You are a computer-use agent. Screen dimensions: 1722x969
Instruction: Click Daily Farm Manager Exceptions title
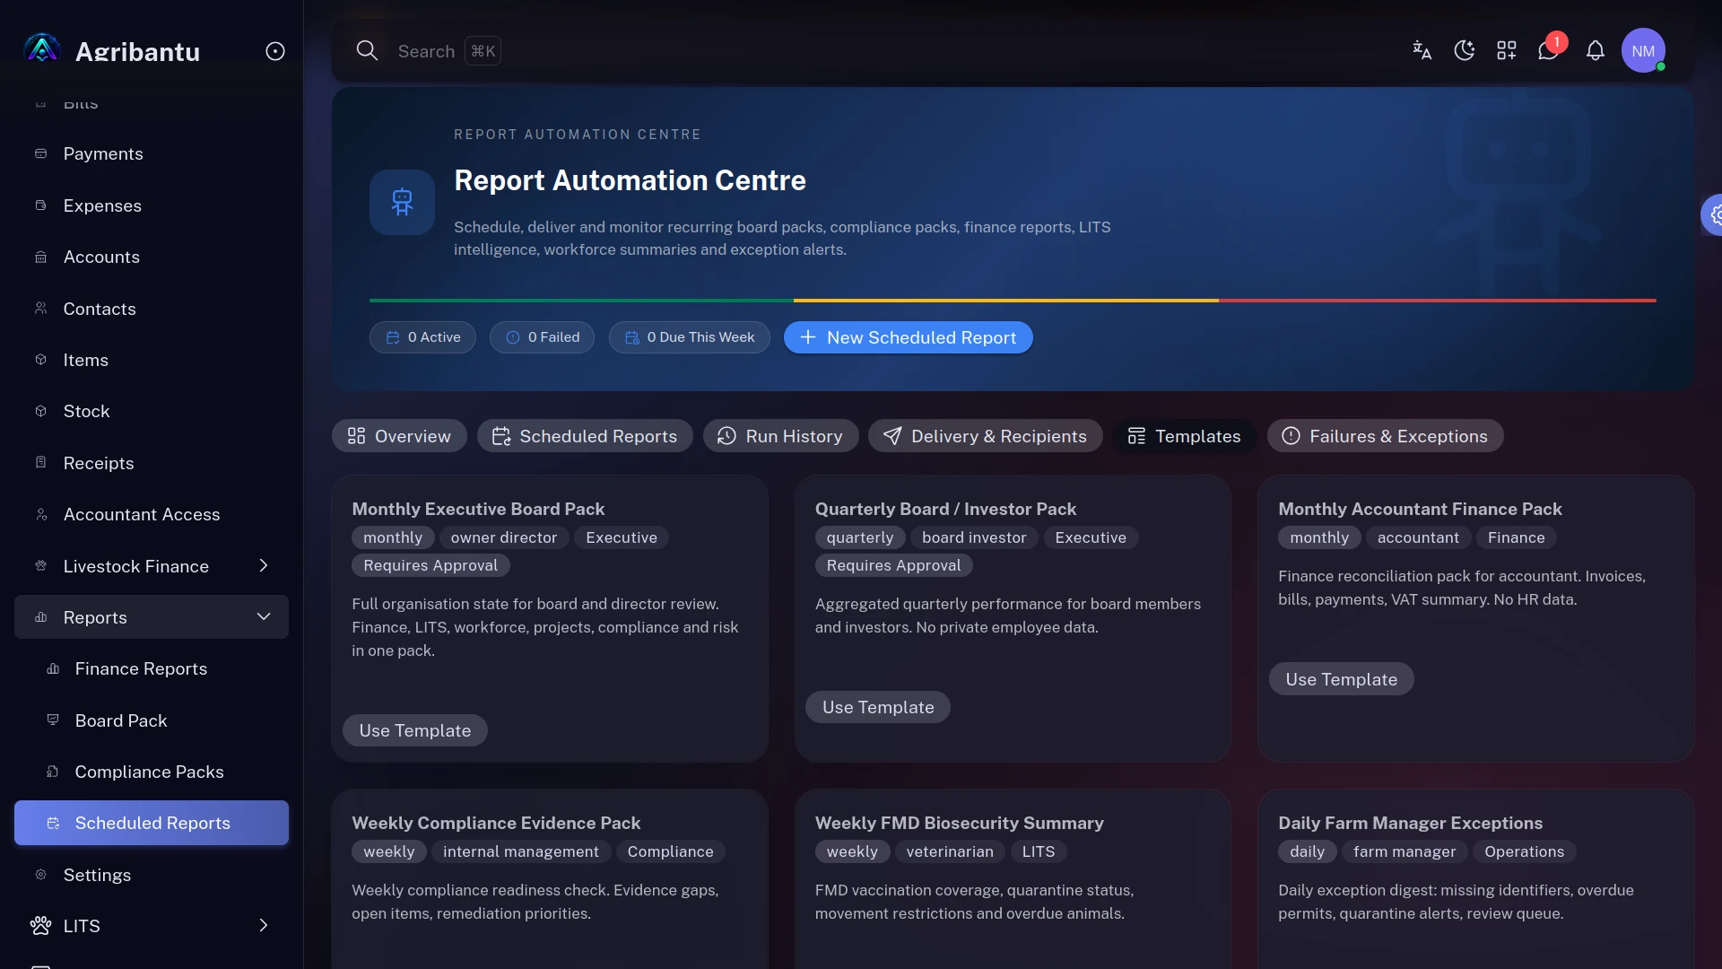pyautogui.click(x=1410, y=823)
